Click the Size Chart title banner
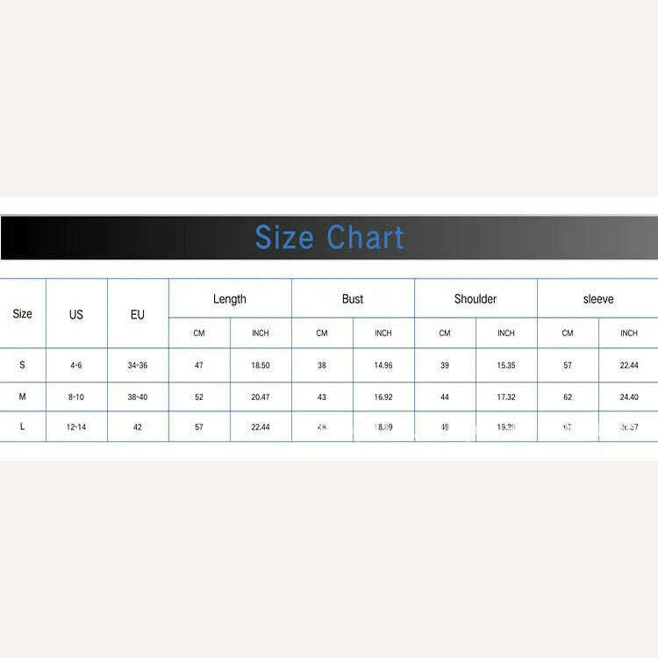This screenshot has height=658, width=658. (329, 238)
